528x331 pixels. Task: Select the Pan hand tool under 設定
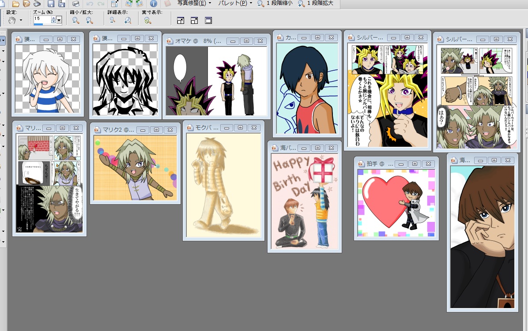pyautogui.click(x=12, y=21)
